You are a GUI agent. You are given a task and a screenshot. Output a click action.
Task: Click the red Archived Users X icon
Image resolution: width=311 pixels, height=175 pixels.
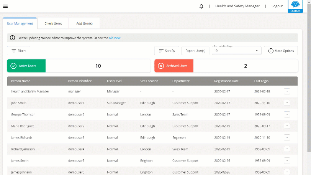coord(161,66)
